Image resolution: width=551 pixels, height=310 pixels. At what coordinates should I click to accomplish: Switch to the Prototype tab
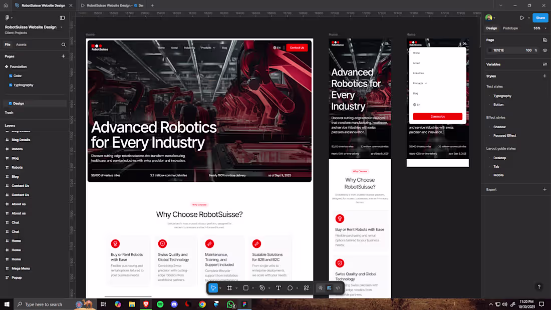pos(510,28)
